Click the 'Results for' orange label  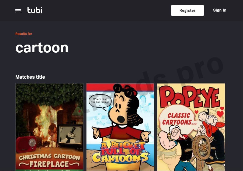(x=24, y=34)
